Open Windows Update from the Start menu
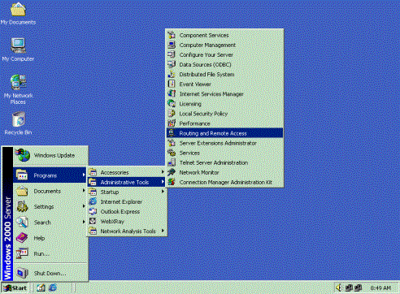400x294 pixels. click(x=50, y=155)
